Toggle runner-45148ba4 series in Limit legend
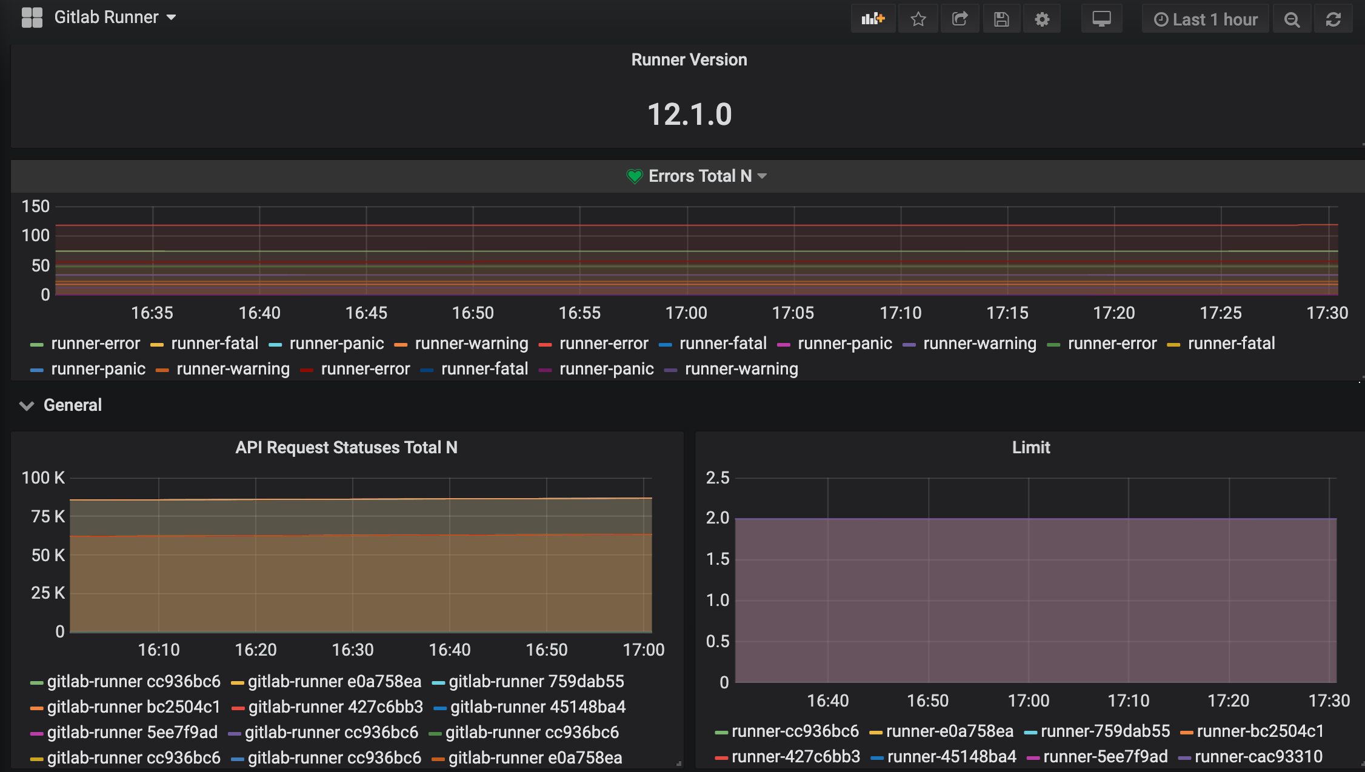The height and width of the screenshot is (772, 1365). pos(952,757)
